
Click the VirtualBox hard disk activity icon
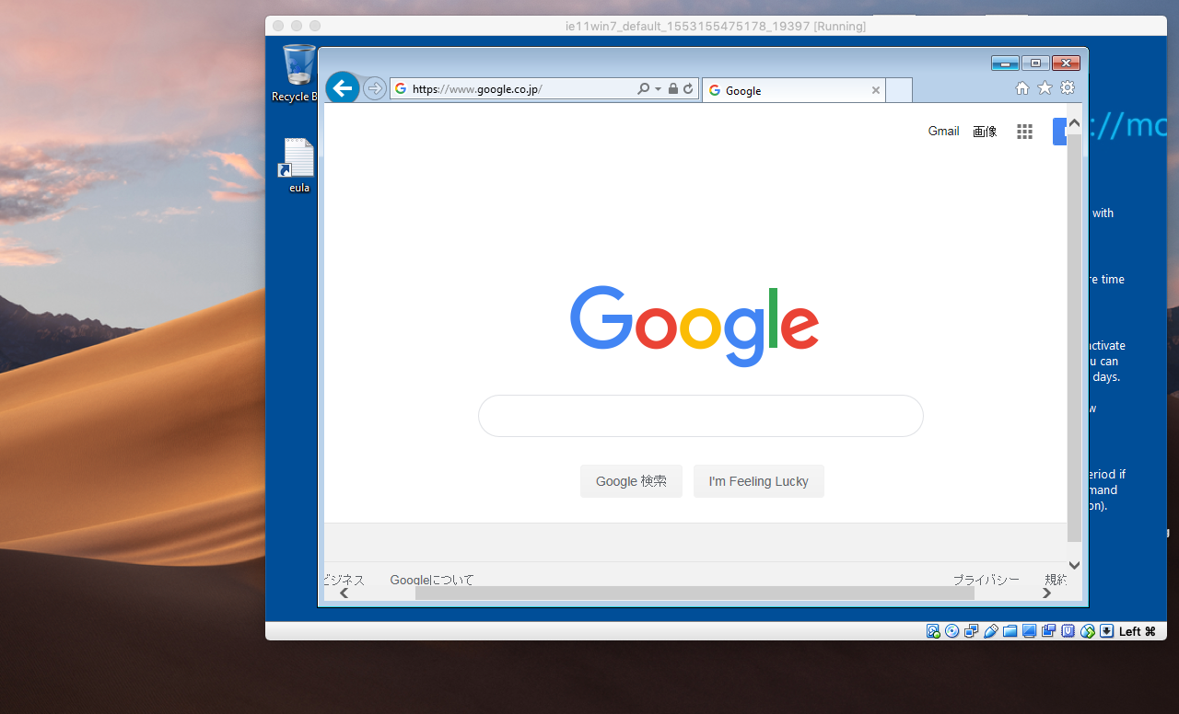tap(933, 631)
